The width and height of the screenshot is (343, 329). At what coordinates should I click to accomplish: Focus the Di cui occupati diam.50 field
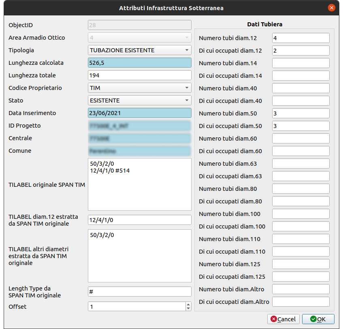[x=300, y=126]
